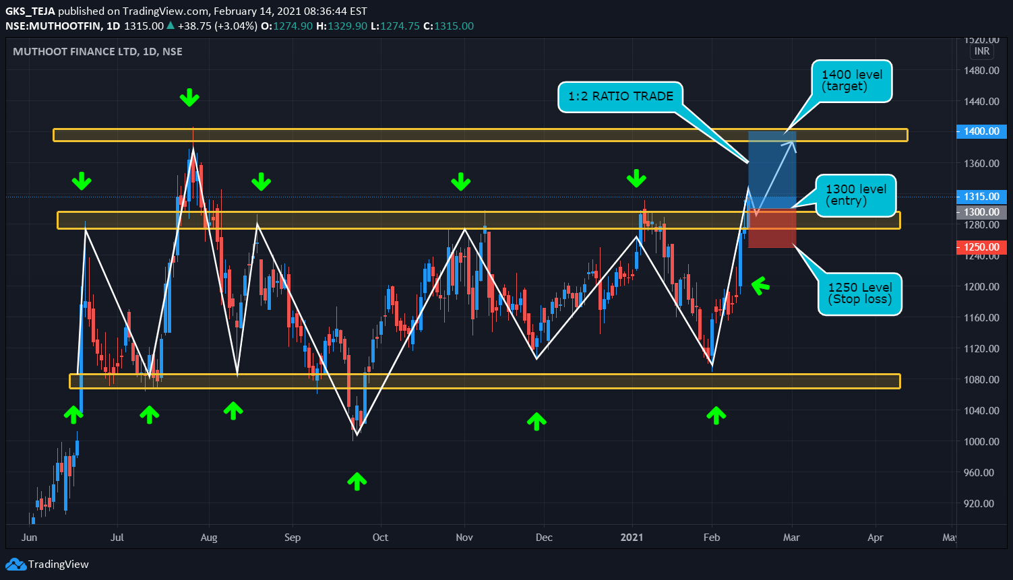Screen dimensions: 1013x580
Task: Select the 1300 level (entry) callout
Action: point(856,195)
